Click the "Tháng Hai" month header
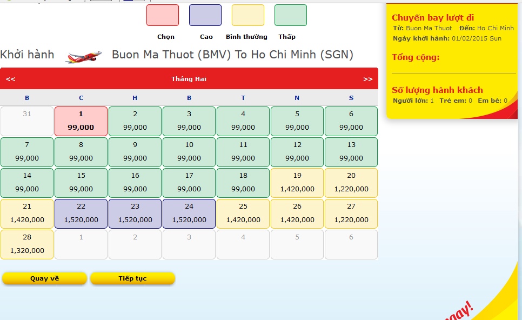 [189, 78]
